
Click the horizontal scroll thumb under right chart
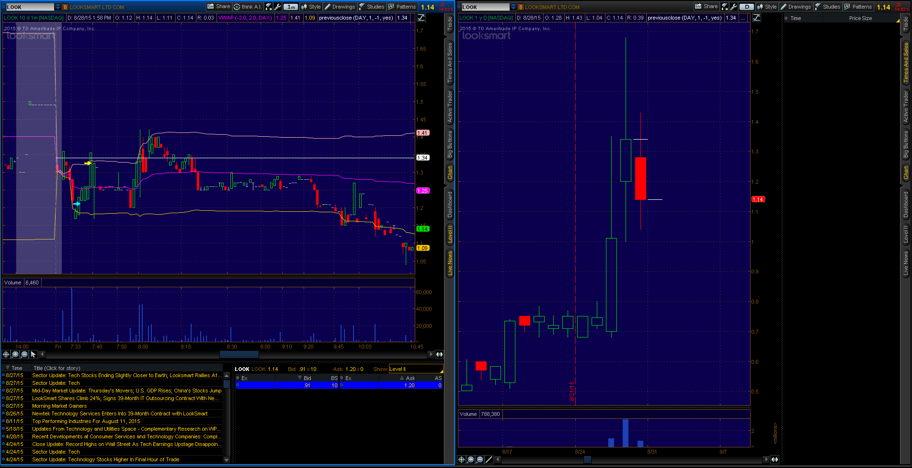(587, 459)
